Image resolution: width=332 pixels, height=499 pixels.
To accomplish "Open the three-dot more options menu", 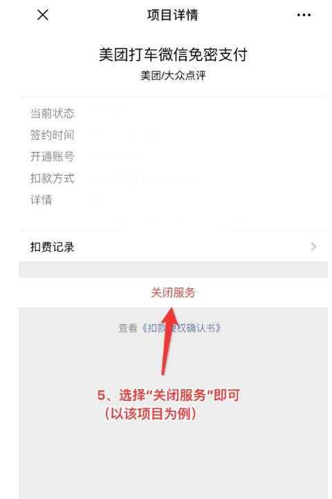I will coord(304,15).
